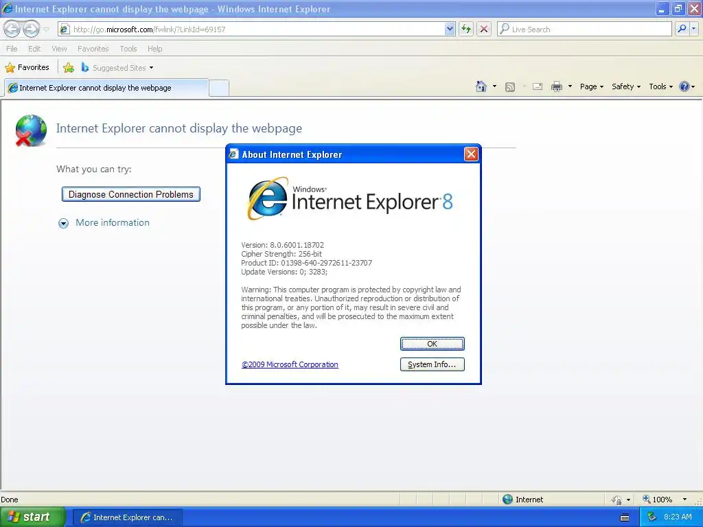The height and width of the screenshot is (527, 703).
Task: Expand the address bar autocomplete dropdown
Action: [450, 29]
